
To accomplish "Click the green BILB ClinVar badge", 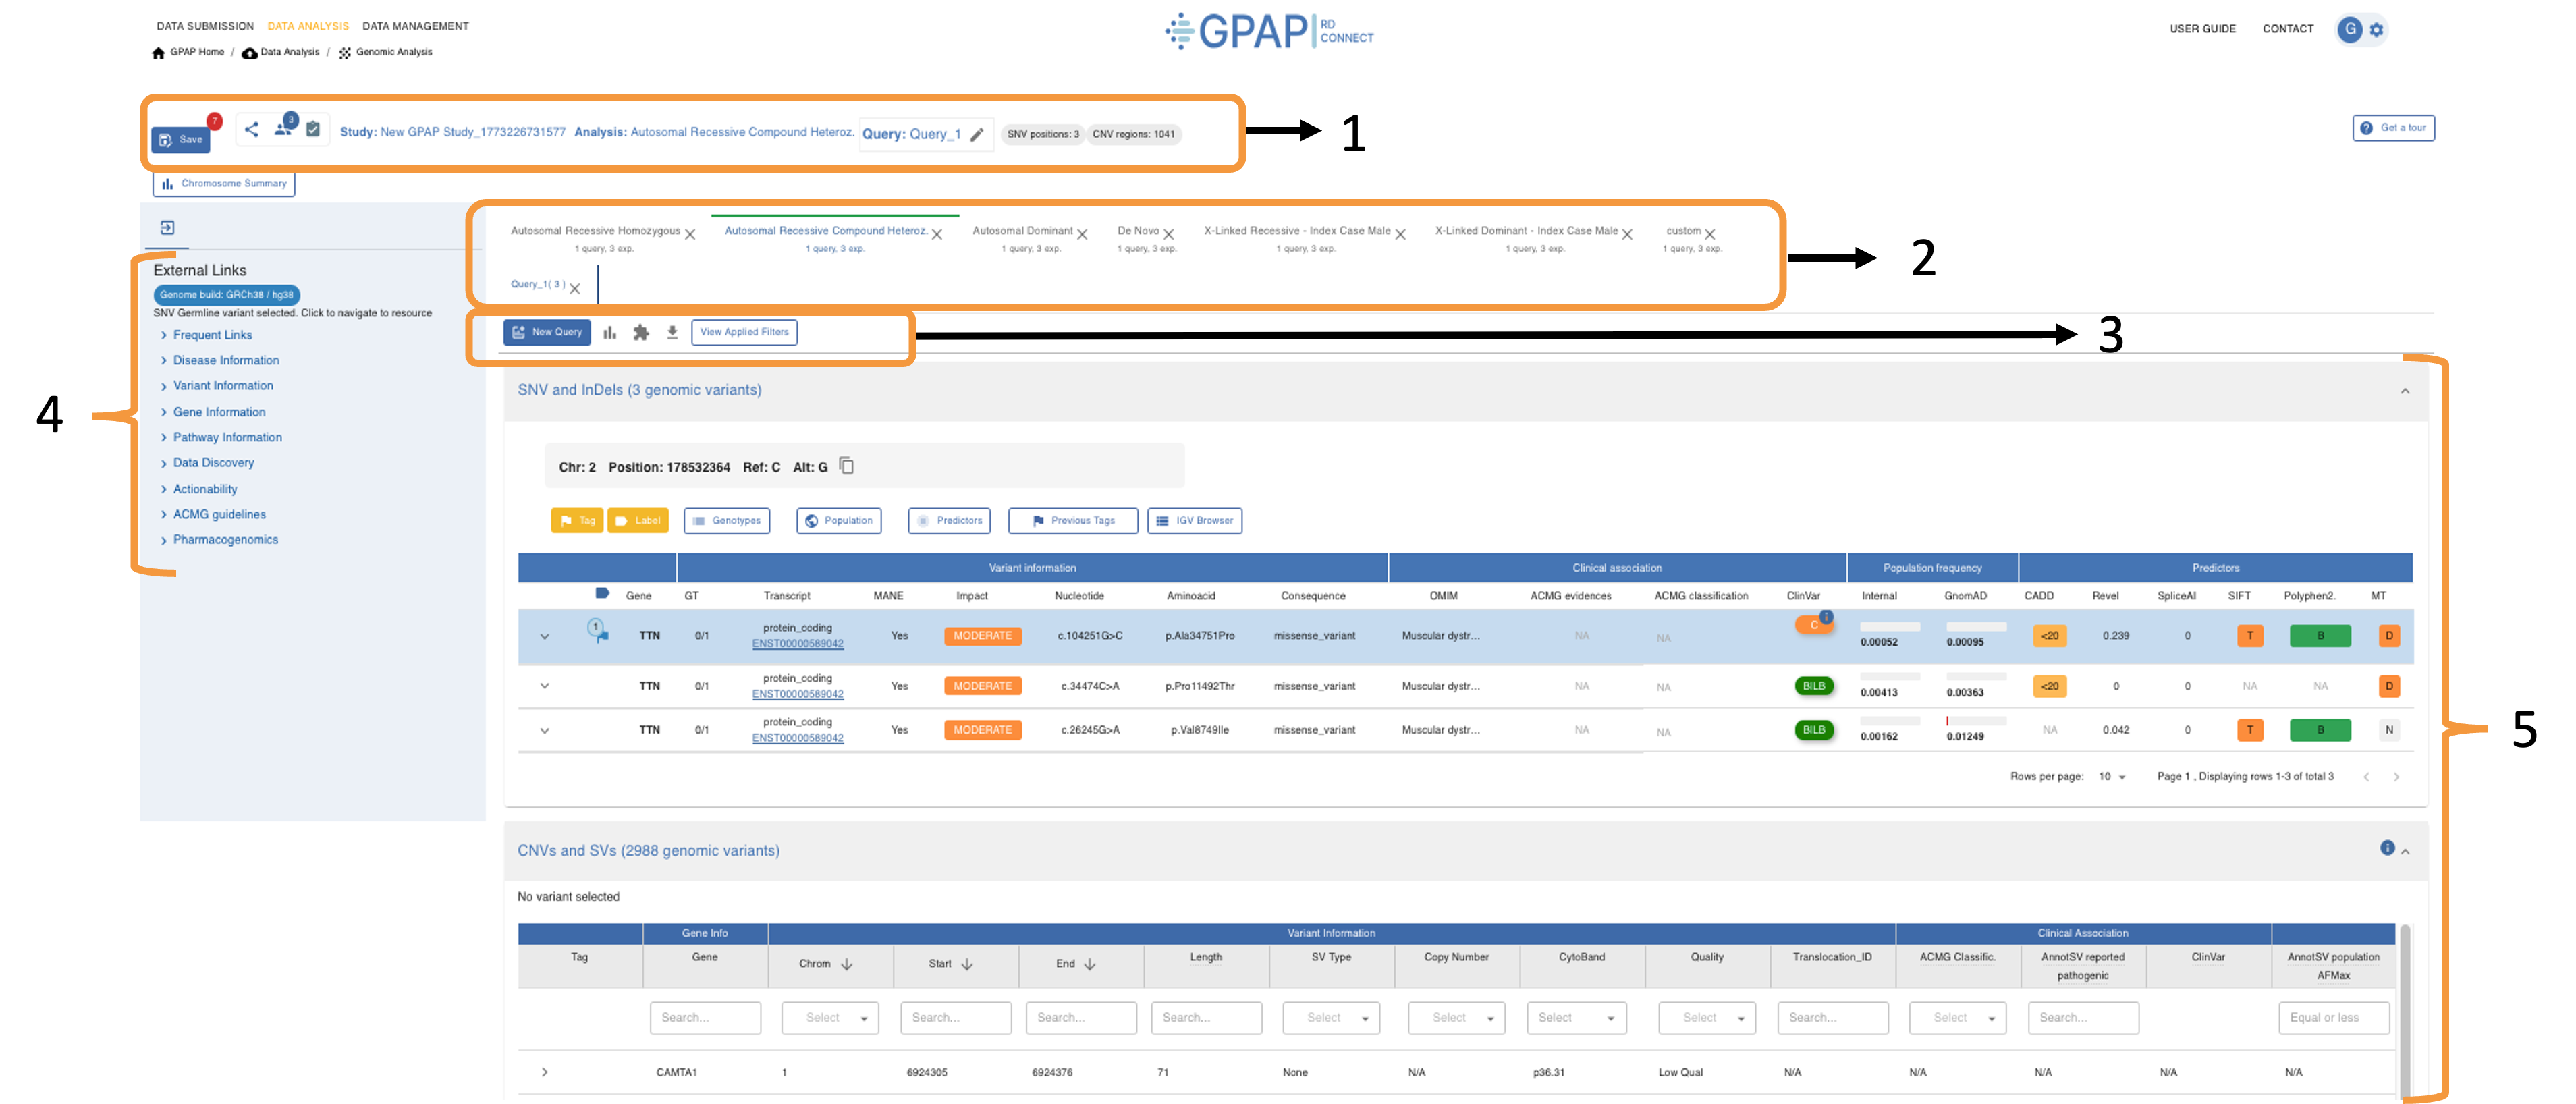I will 1814,686.
